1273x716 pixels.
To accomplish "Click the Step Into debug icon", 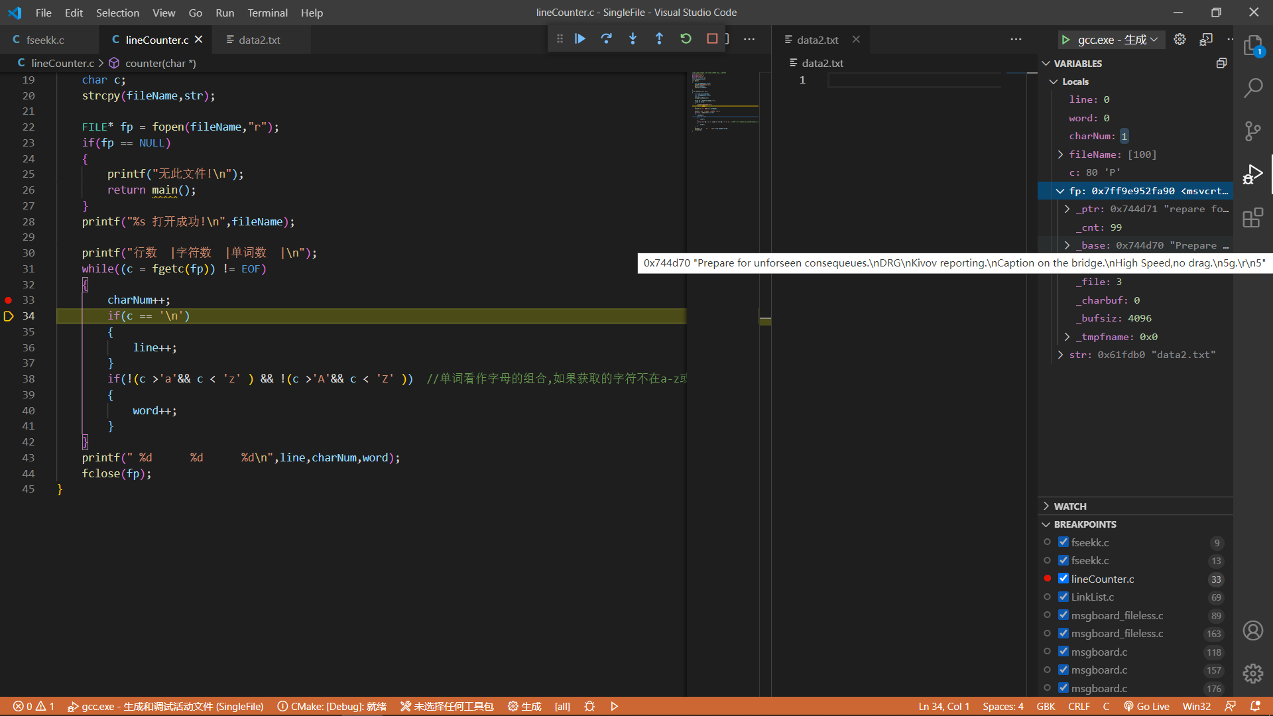I will 633,39.
